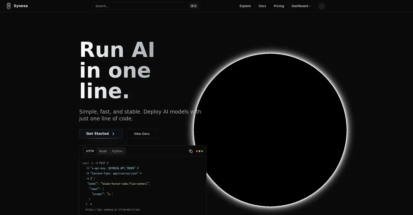Image resolution: width=413 pixels, height=215 pixels.
Task: Switch to the Node code tab
Action: click(103, 151)
